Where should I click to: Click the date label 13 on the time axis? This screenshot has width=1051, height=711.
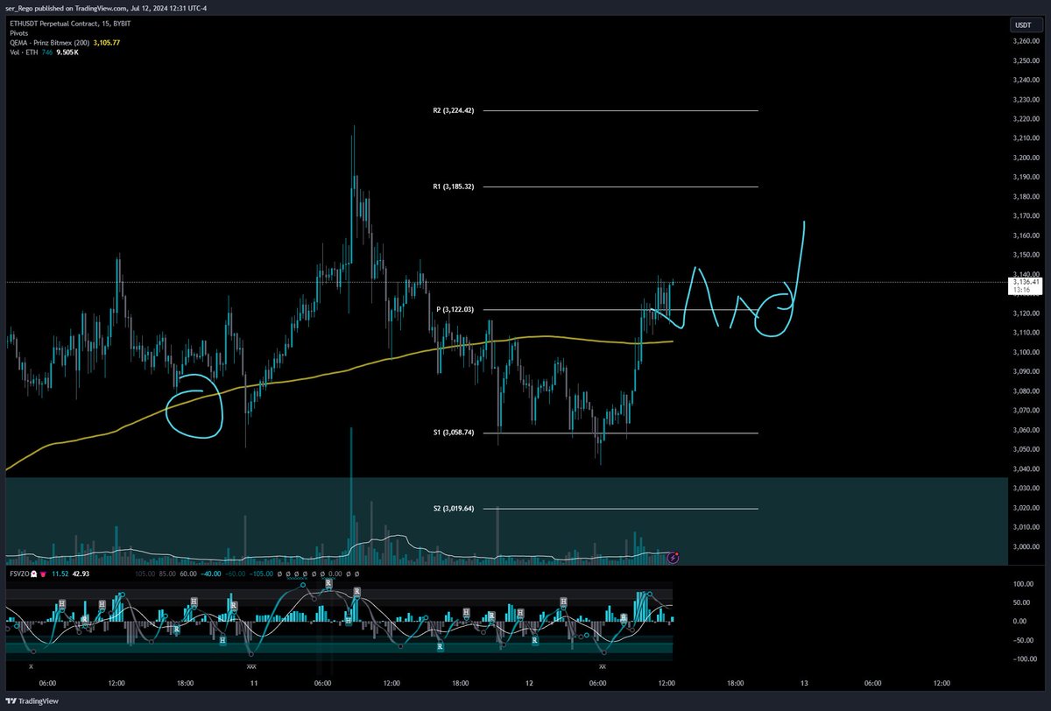coord(803,681)
